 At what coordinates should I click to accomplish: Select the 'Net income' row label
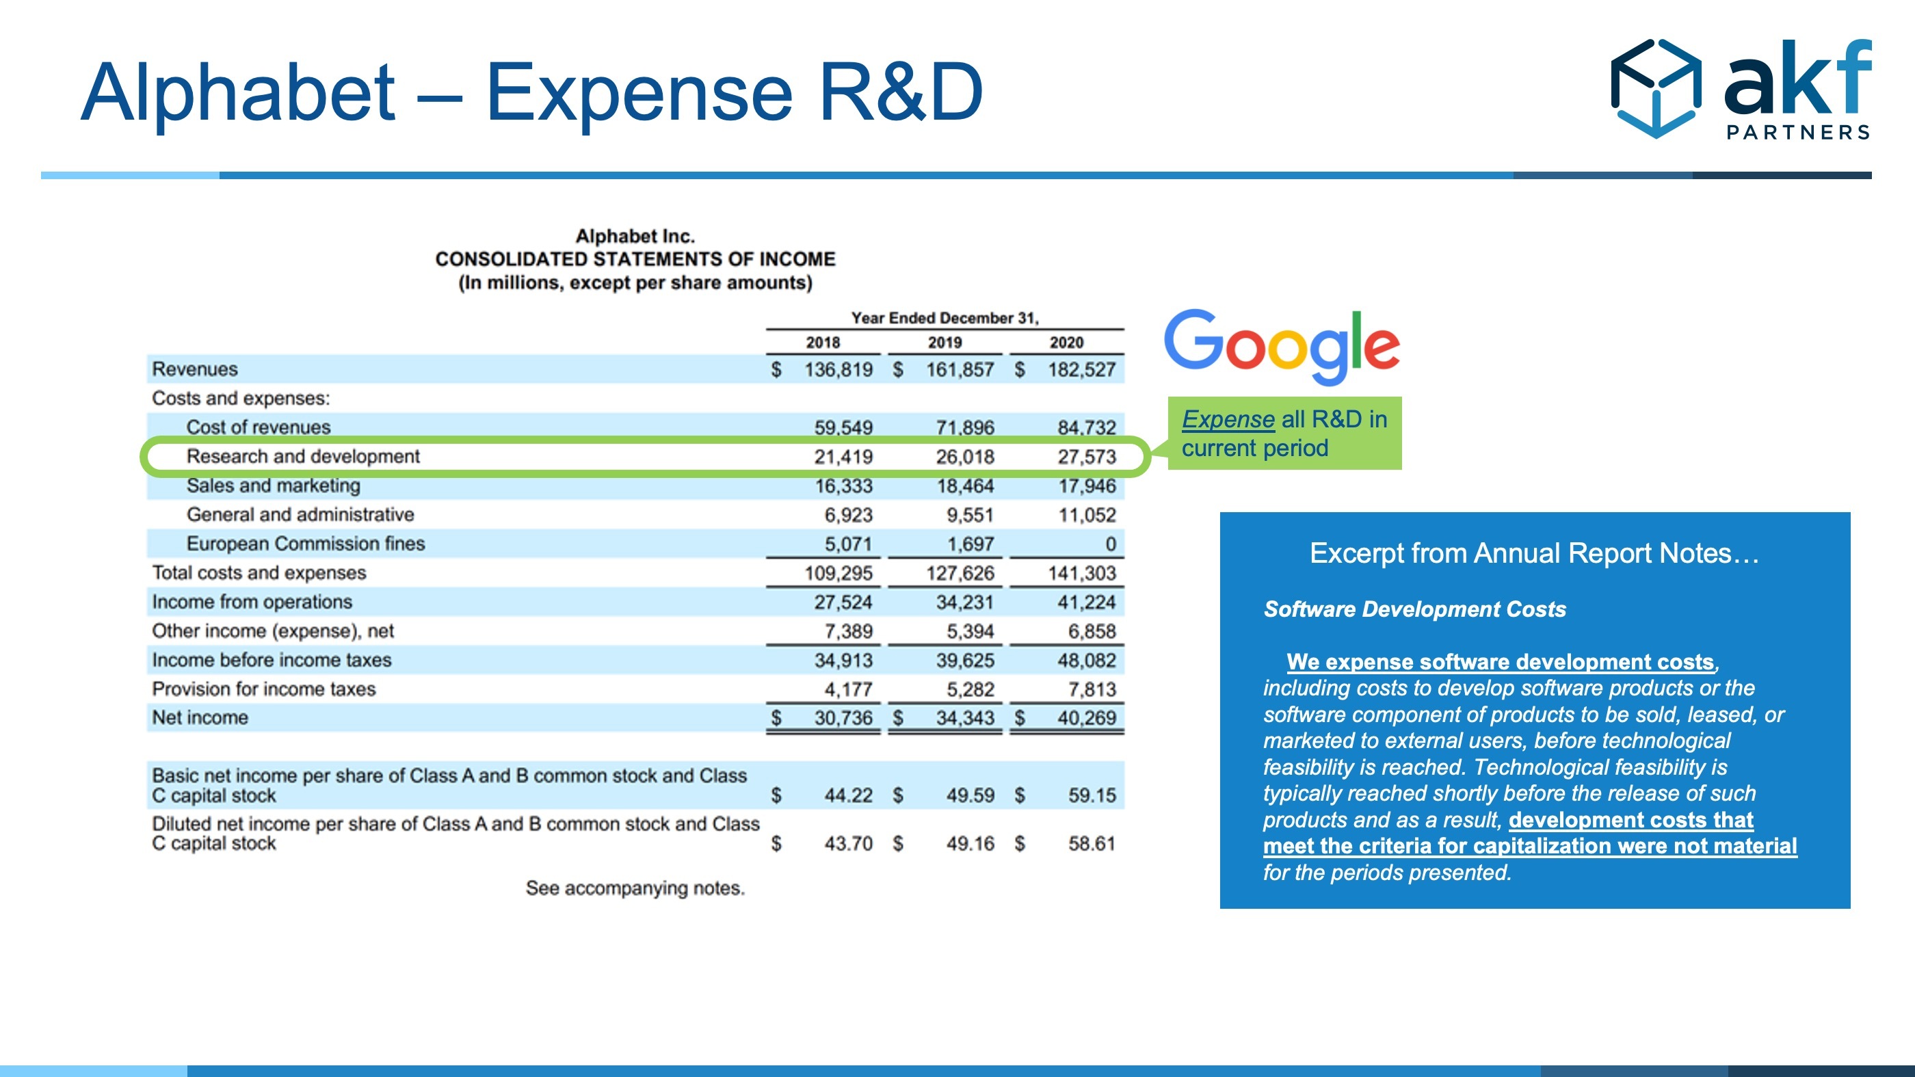pyautogui.click(x=200, y=717)
